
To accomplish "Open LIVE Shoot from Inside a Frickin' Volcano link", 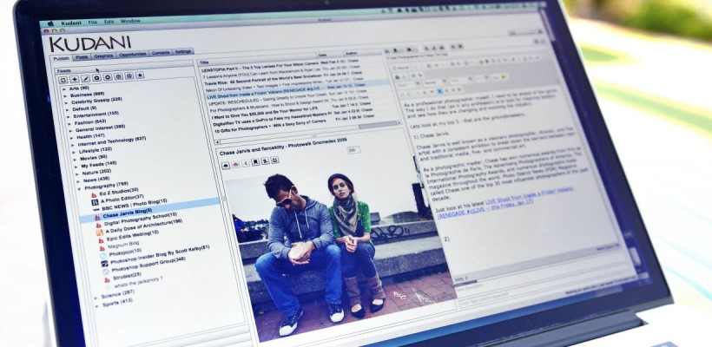I will pyautogui.click(x=505, y=204).
